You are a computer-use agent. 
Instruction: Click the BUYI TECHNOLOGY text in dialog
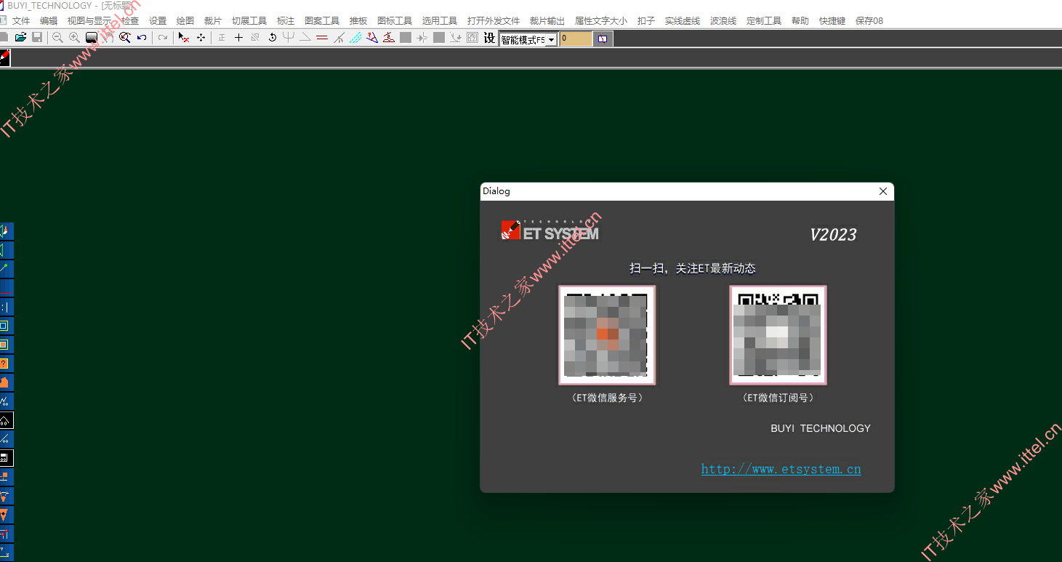[821, 428]
